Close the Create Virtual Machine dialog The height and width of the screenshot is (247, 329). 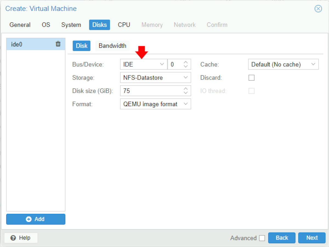pyautogui.click(x=318, y=9)
